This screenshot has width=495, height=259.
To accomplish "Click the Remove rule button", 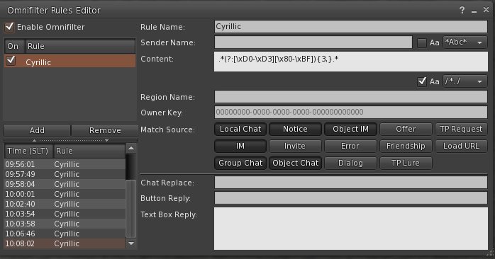I will [104, 130].
